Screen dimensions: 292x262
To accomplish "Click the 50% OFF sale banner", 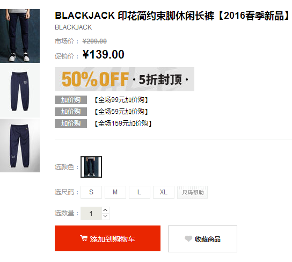I will pyautogui.click(x=125, y=79).
